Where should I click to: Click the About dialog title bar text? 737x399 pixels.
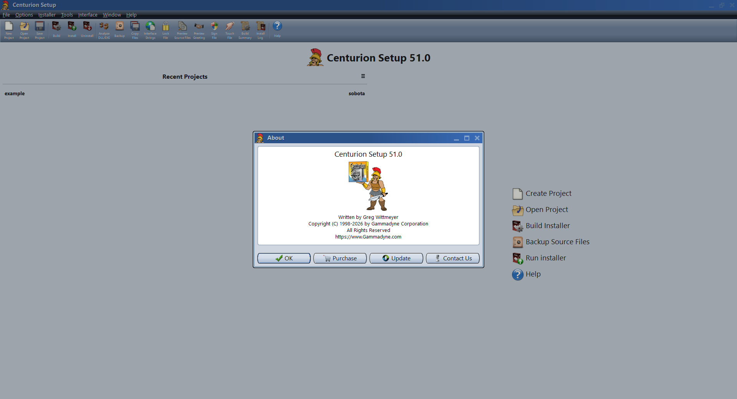click(276, 138)
